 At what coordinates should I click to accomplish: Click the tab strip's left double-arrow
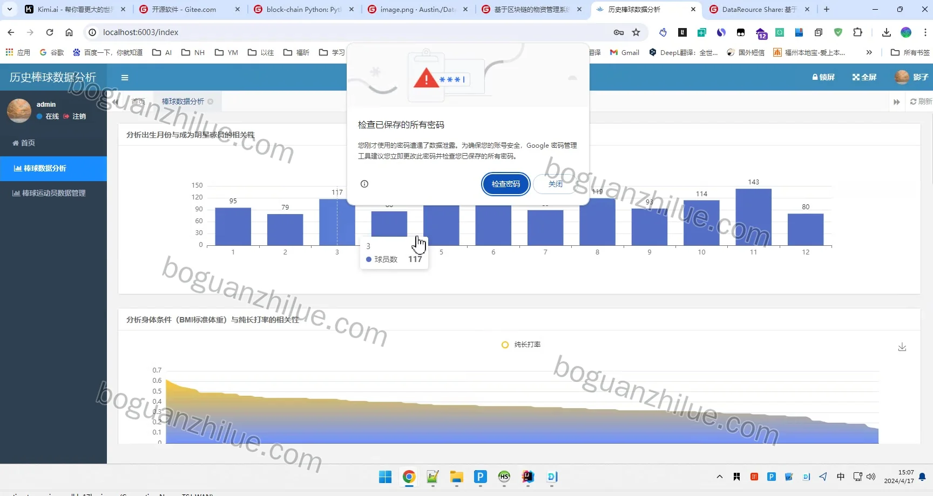115,101
